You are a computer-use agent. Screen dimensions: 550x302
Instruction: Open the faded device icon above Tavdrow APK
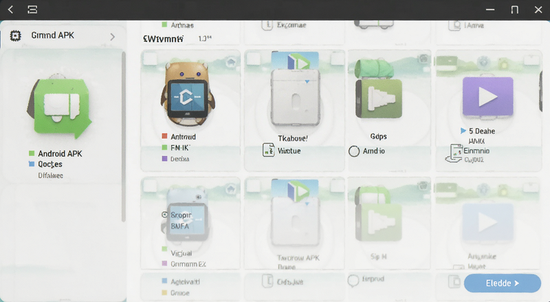coord(296,222)
